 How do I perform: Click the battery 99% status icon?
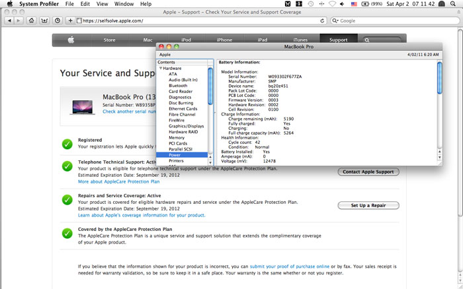[372, 4]
